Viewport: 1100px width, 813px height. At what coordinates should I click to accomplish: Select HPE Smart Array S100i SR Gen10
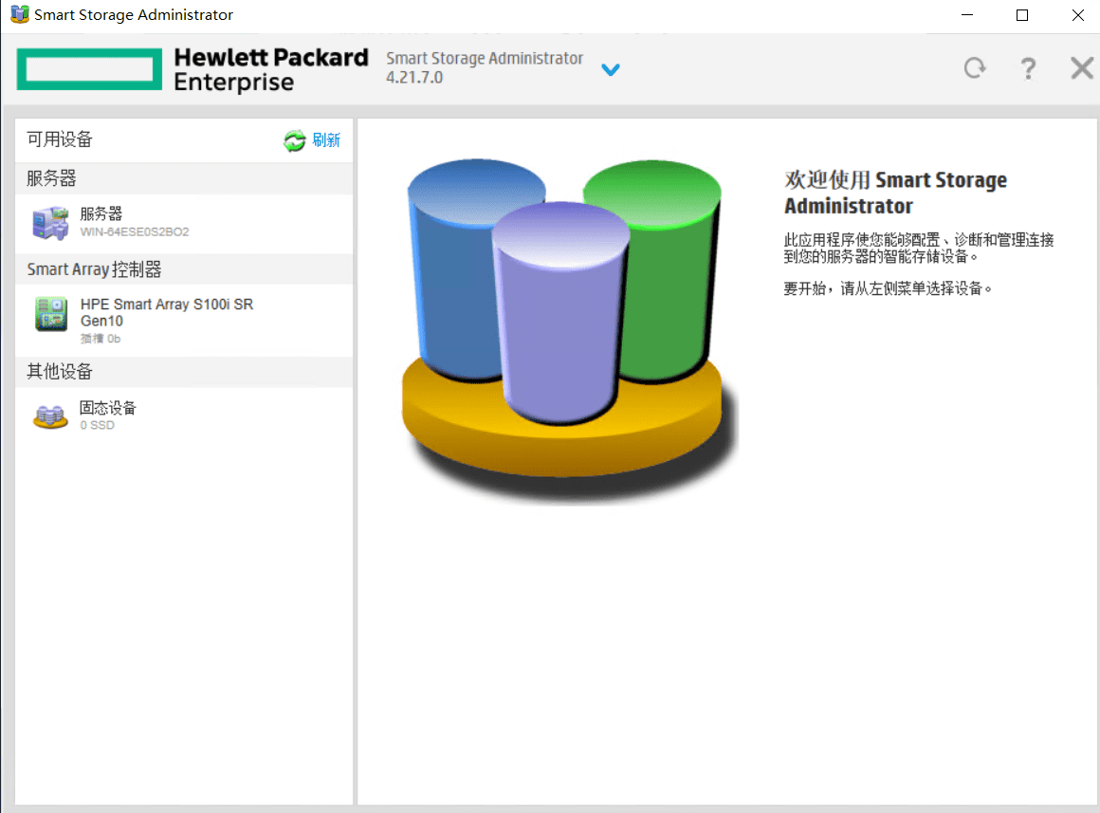point(166,313)
